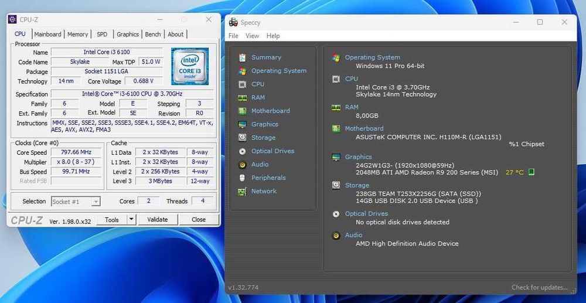Open the Operating System heading link in summary

coord(372,57)
